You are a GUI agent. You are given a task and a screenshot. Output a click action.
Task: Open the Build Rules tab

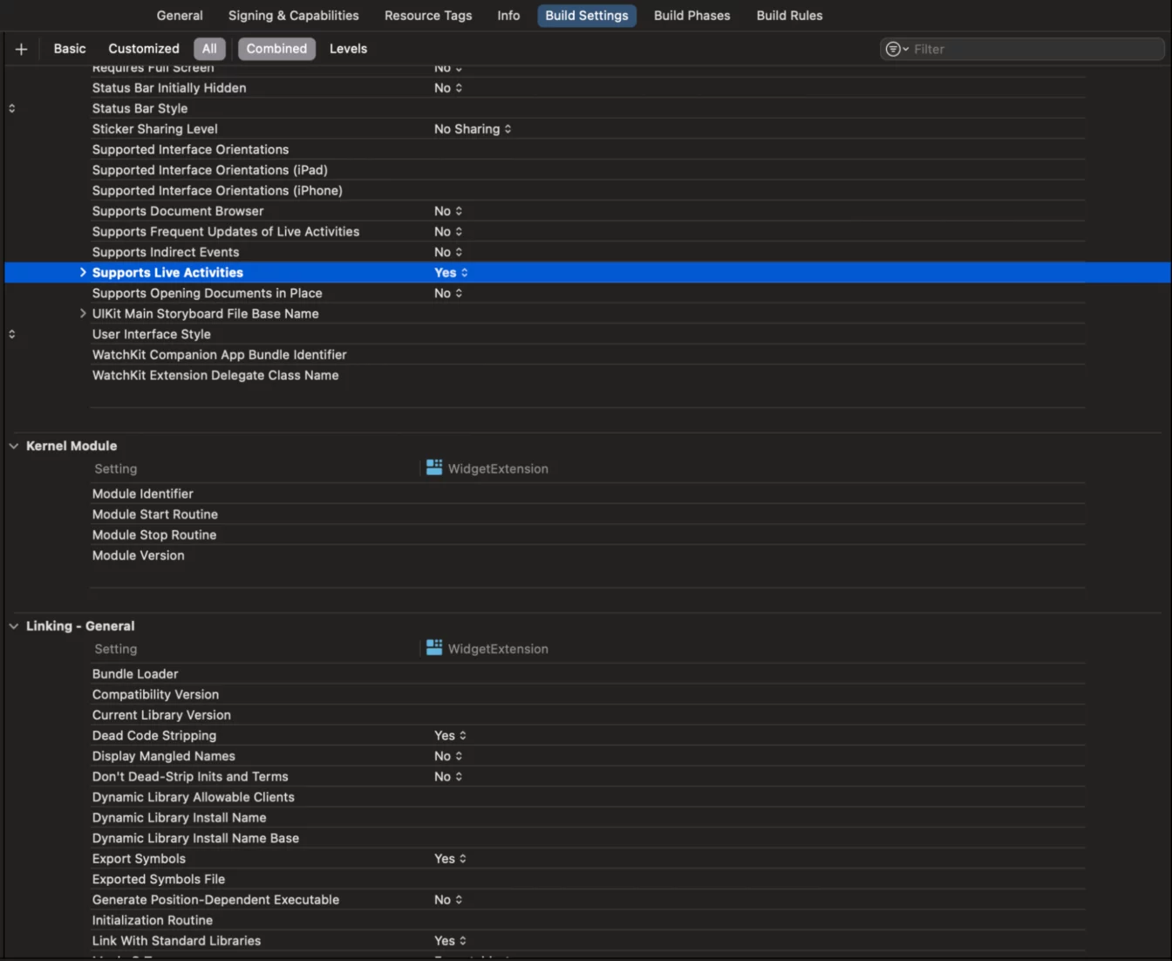(789, 16)
